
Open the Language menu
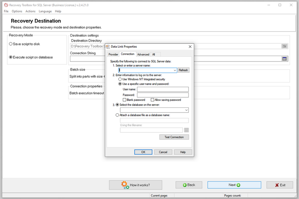pos(45,11)
